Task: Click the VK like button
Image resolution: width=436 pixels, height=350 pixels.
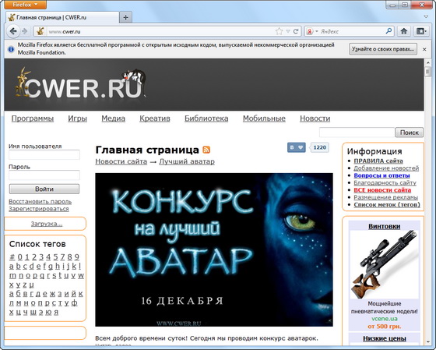Action: coord(297,147)
